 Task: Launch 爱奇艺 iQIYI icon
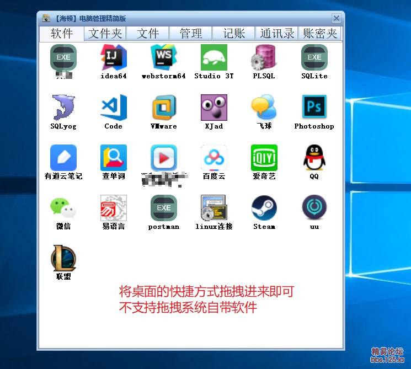point(264,158)
